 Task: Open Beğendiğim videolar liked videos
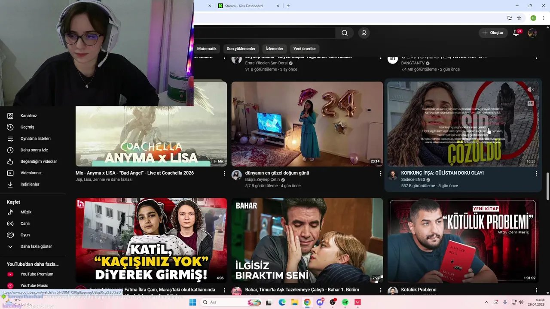pos(33,161)
